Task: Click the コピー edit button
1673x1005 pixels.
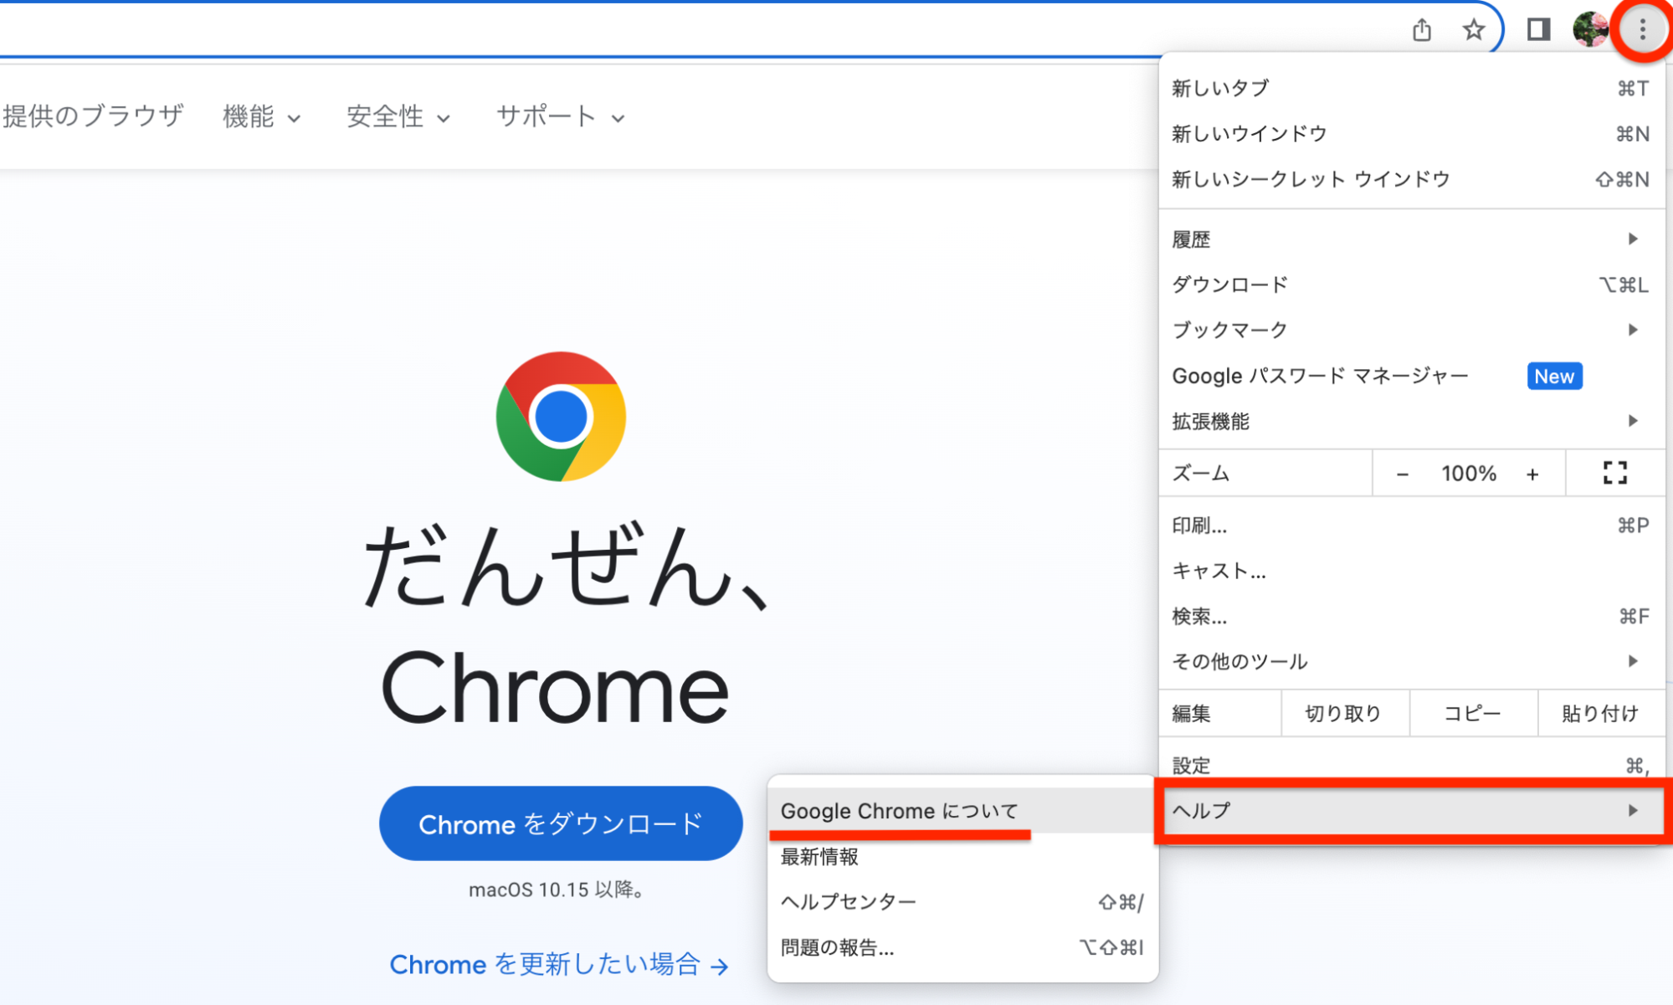Action: coord(1472,713)
